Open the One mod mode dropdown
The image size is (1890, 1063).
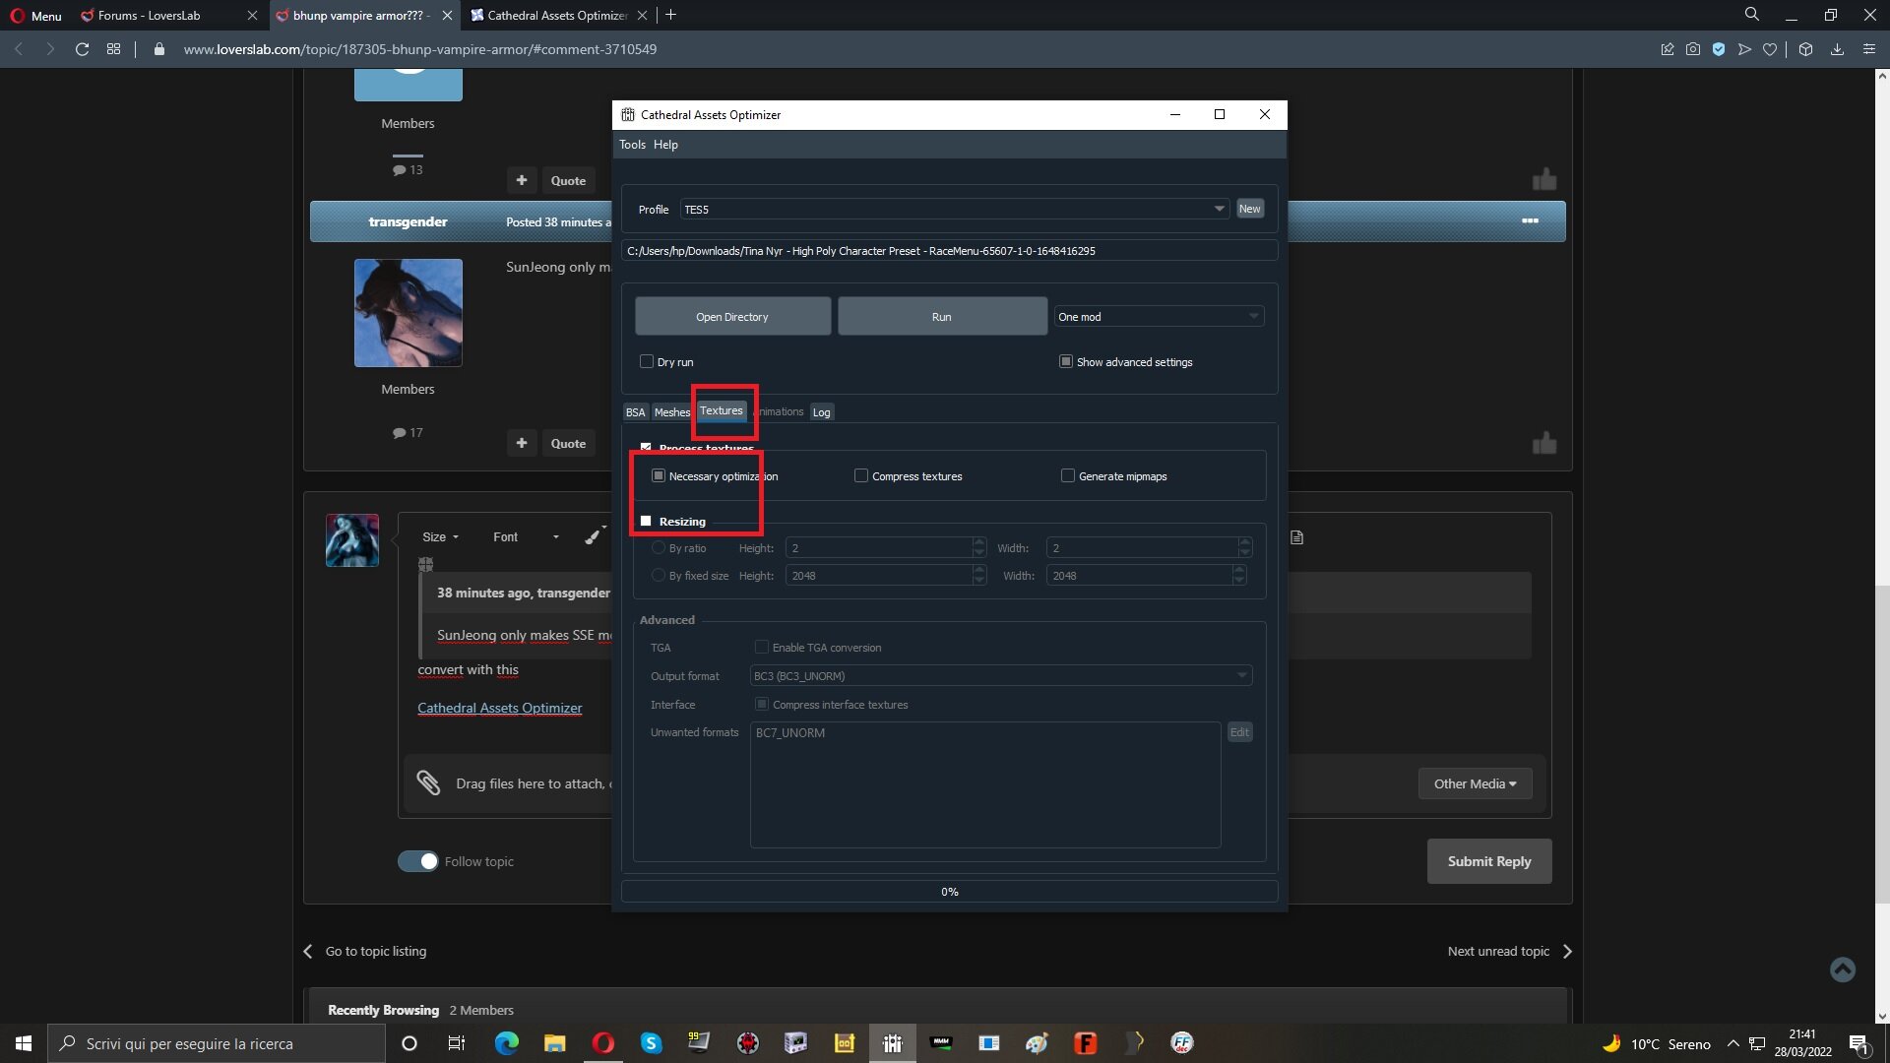(1159, 317)
